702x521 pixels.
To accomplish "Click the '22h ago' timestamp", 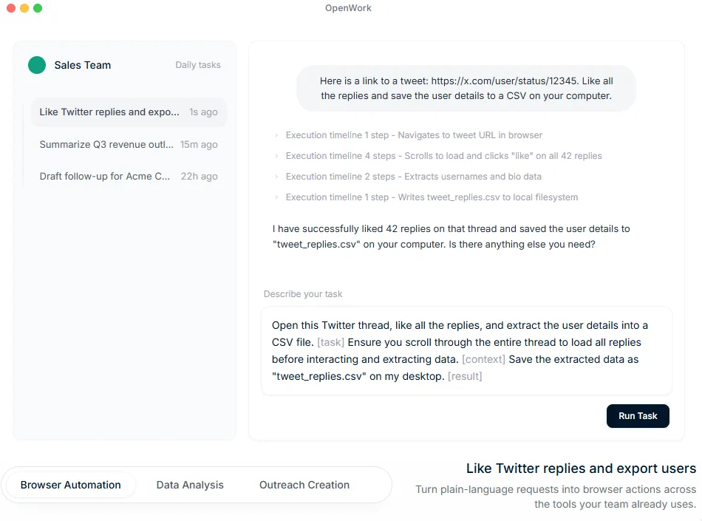I will pos(200,177).
